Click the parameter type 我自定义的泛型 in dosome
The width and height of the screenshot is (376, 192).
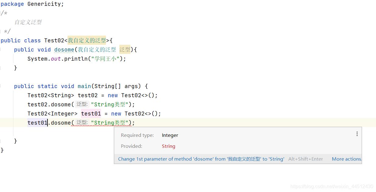click(x=97, y=50)
